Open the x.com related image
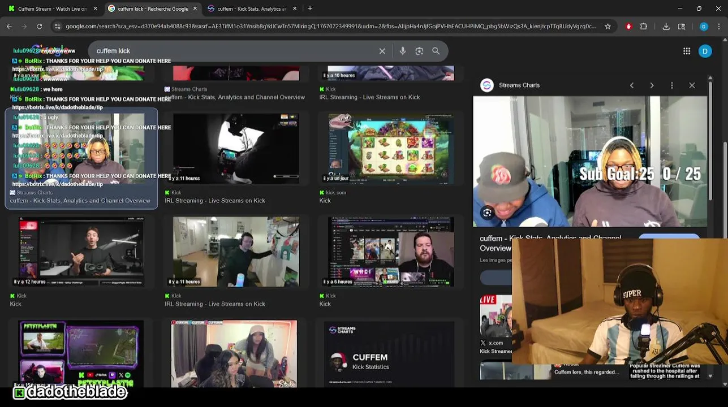 click(x=496, y=317)
